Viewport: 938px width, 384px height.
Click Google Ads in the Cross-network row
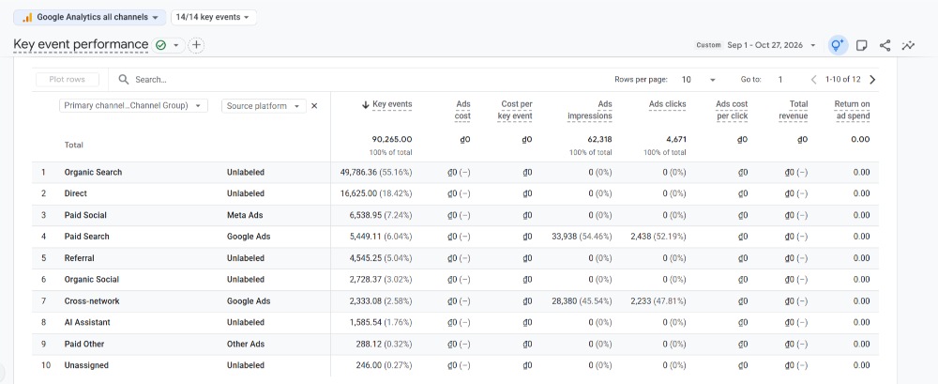[249, 301]
